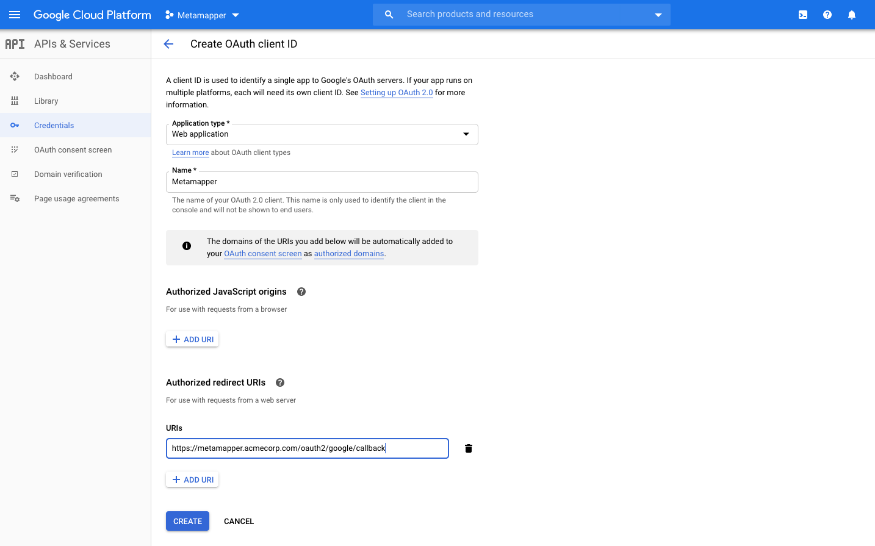Open the Help question mark icon

[827, 15]
